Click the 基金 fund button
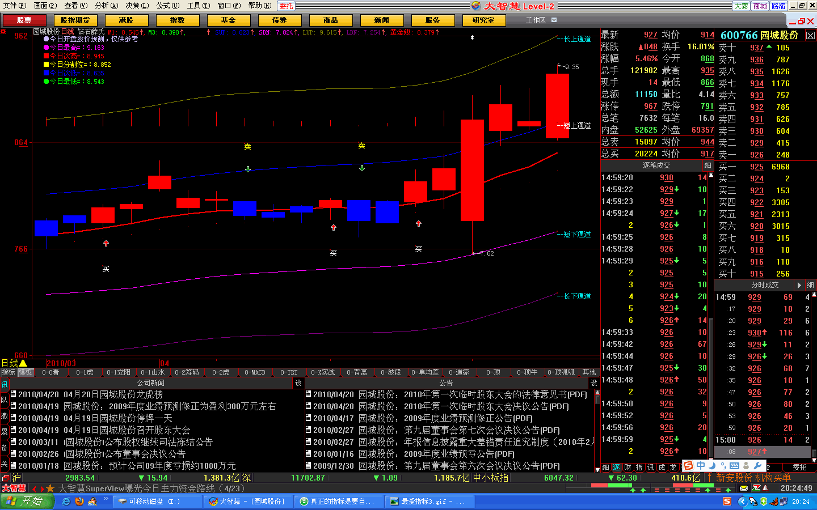 pyautogui.click(x=228, y=20)
